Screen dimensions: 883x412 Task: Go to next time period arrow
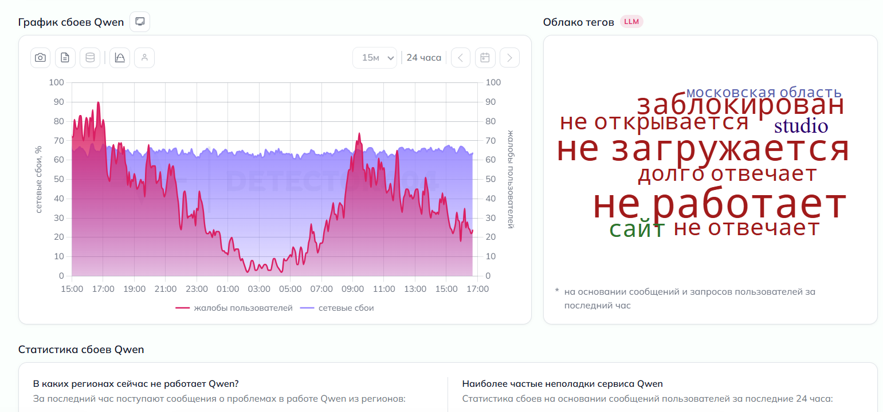(x=509, y=57)
